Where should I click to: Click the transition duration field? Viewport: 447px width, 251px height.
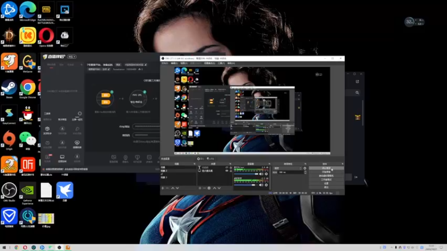tap(291, 172)
